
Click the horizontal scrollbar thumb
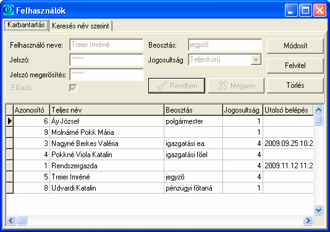point(22,221)
